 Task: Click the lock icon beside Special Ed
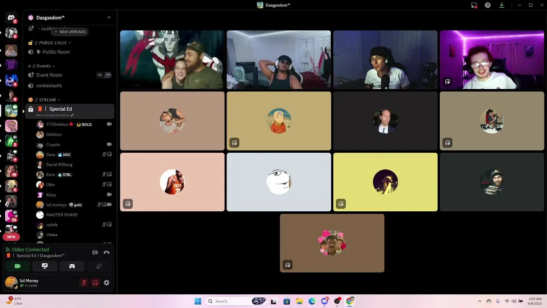tap(31, 109)
